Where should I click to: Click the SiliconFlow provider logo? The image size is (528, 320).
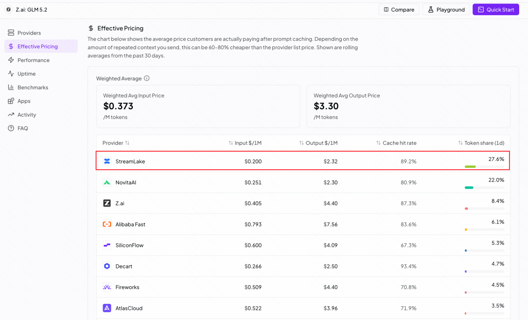(107, 245)
